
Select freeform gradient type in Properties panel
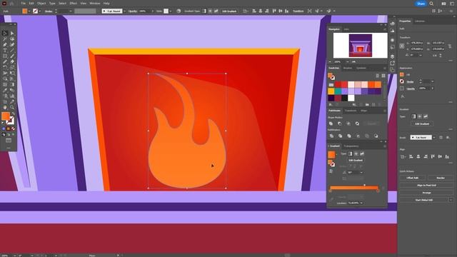coord(426,116)
